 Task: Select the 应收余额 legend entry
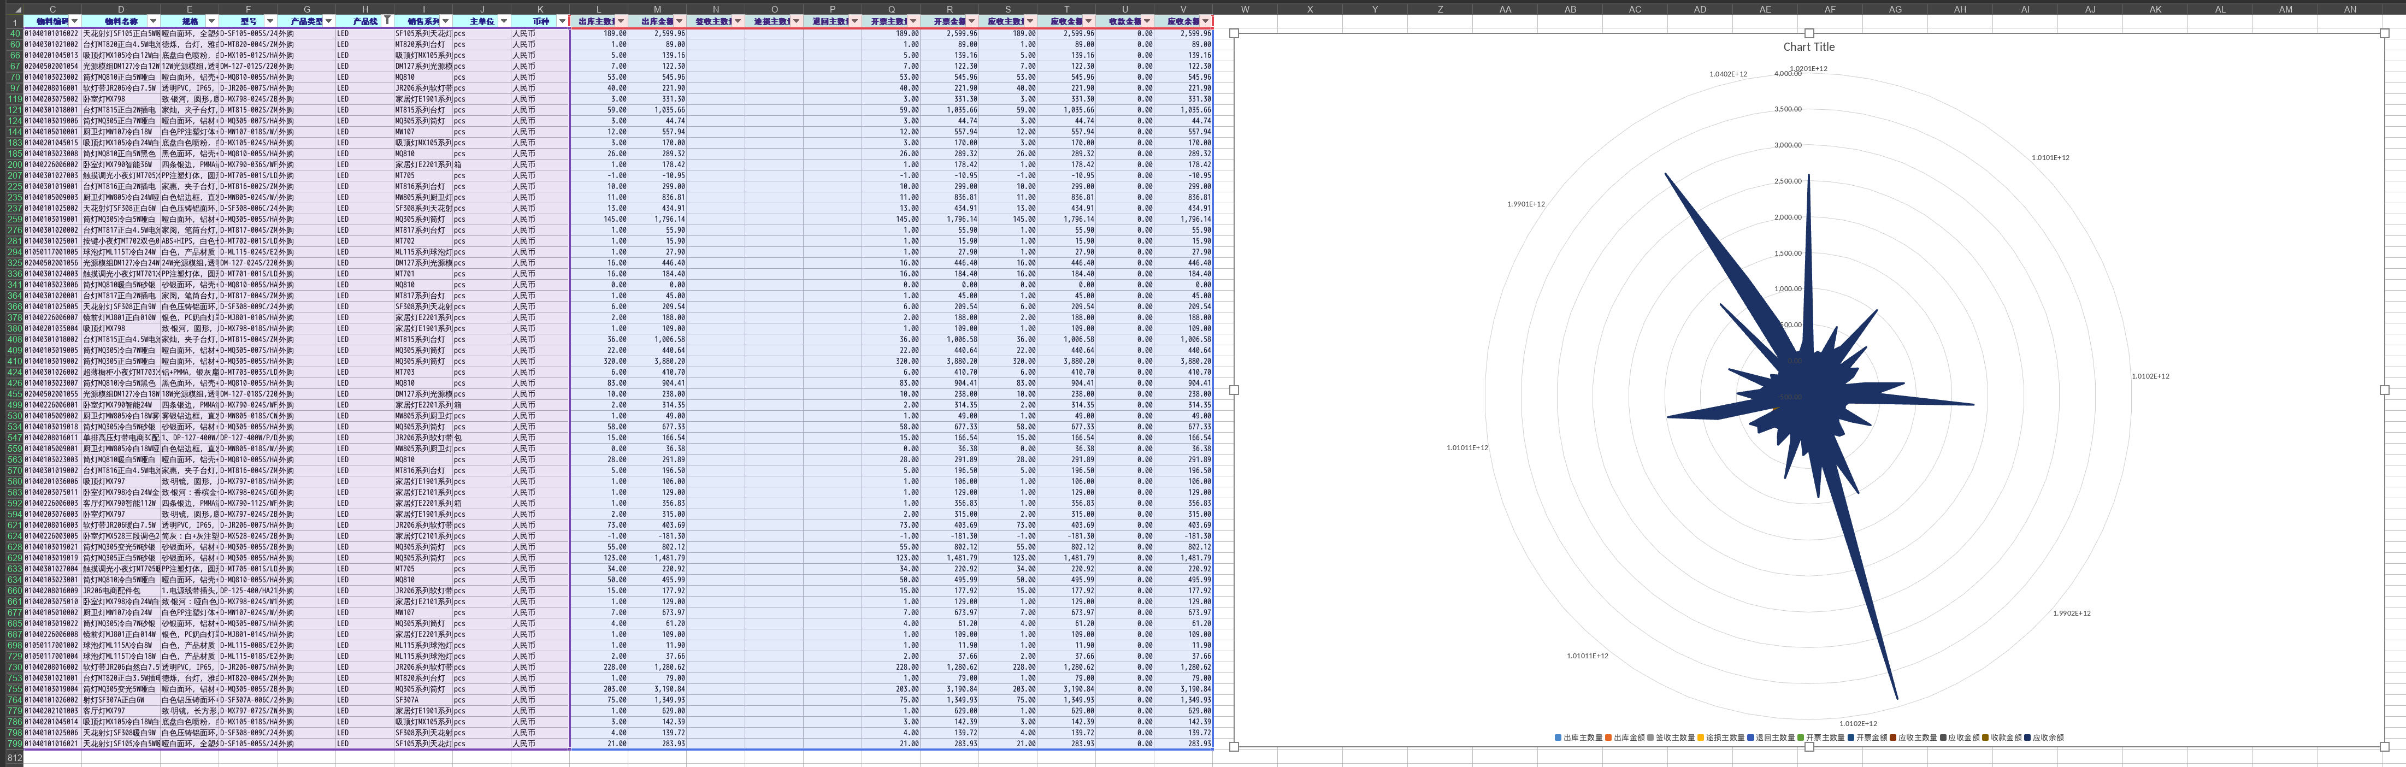click(2044, 738)
